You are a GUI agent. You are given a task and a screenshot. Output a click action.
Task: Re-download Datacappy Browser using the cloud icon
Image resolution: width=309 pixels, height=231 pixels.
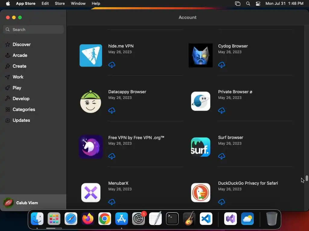coord(112,111)
